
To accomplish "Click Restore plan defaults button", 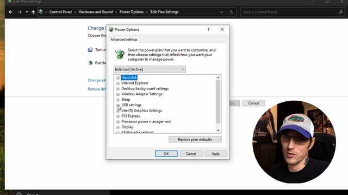I will (195, 140).
